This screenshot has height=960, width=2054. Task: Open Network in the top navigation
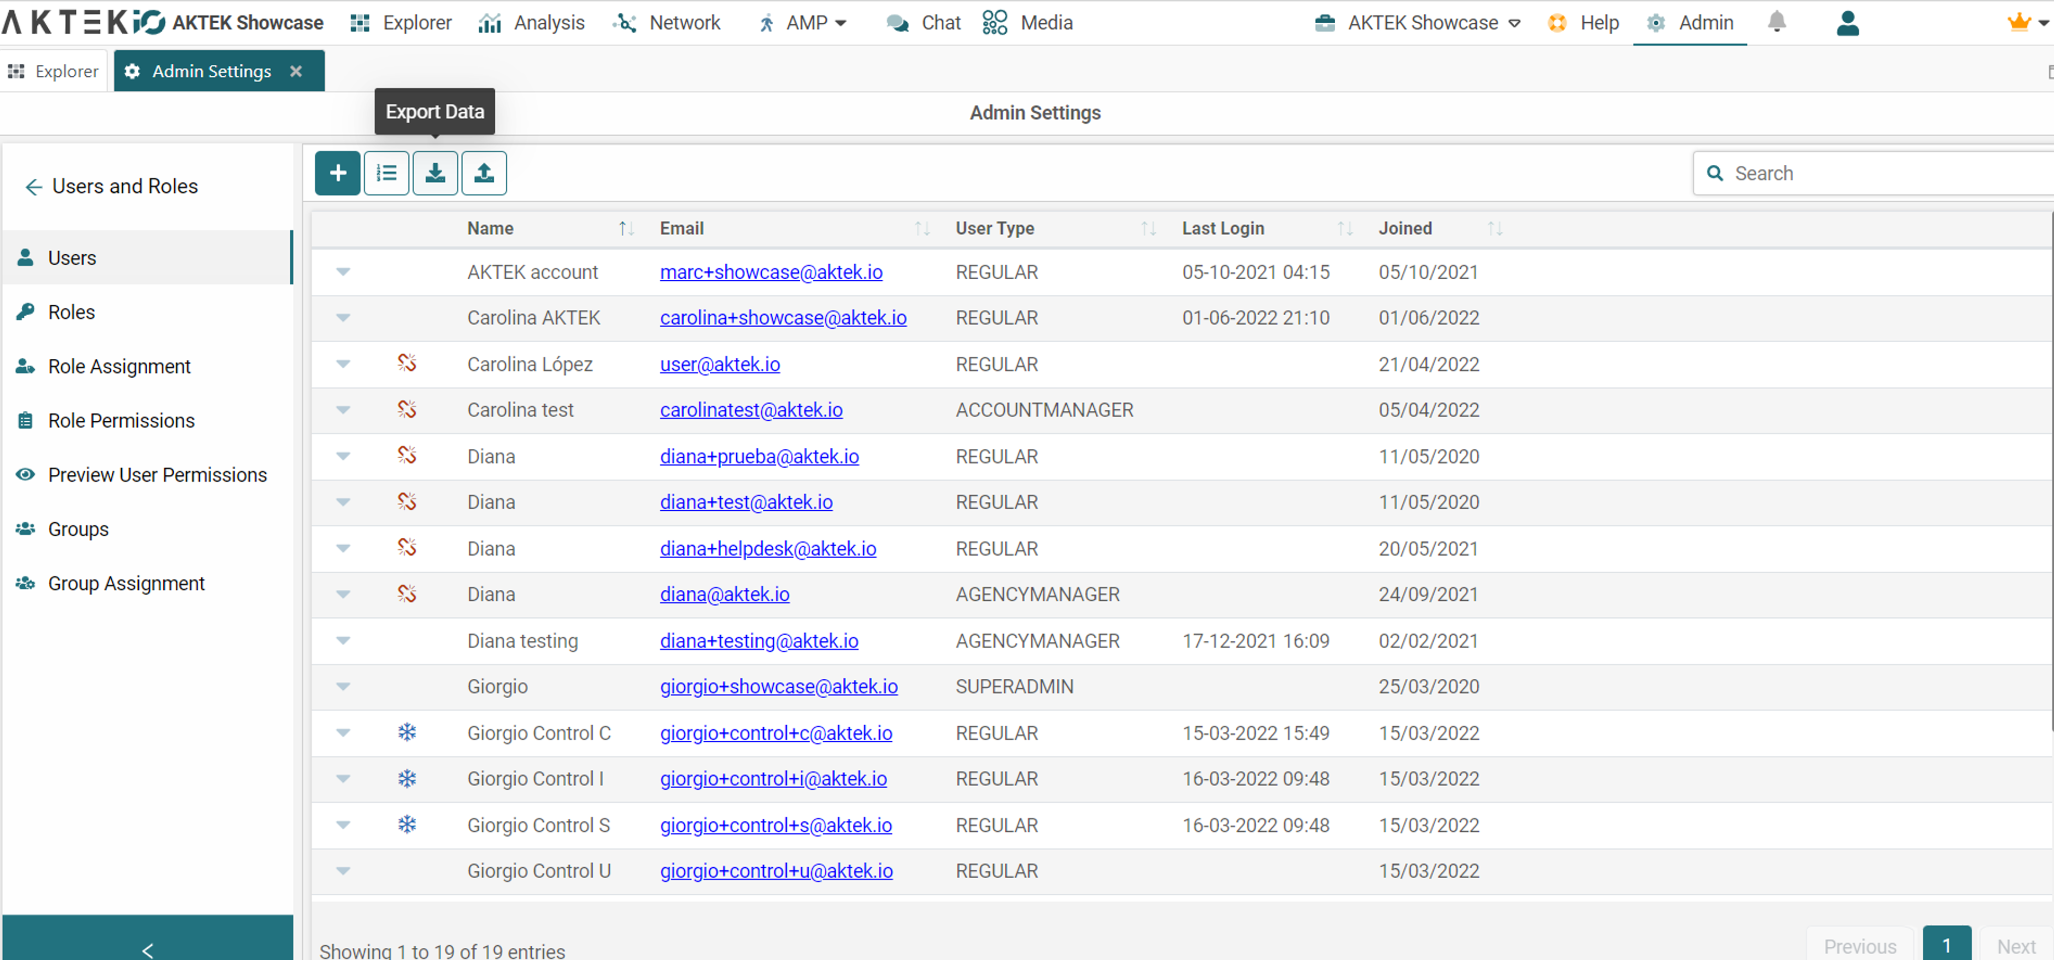[667, 22]
